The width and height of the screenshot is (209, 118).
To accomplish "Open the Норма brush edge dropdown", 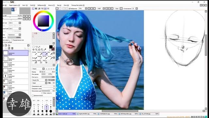I will 38,69.
